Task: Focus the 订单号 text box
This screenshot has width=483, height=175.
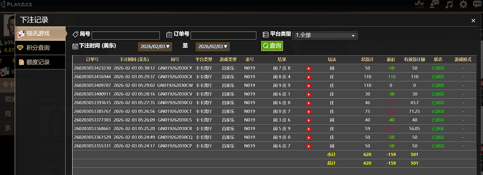Action: 223,35
